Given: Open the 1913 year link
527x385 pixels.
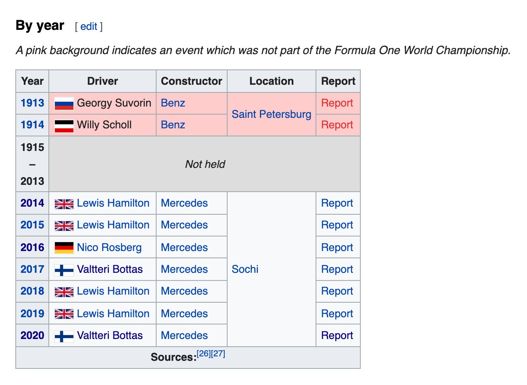Looking at the screenshot, I should (32, 103).
